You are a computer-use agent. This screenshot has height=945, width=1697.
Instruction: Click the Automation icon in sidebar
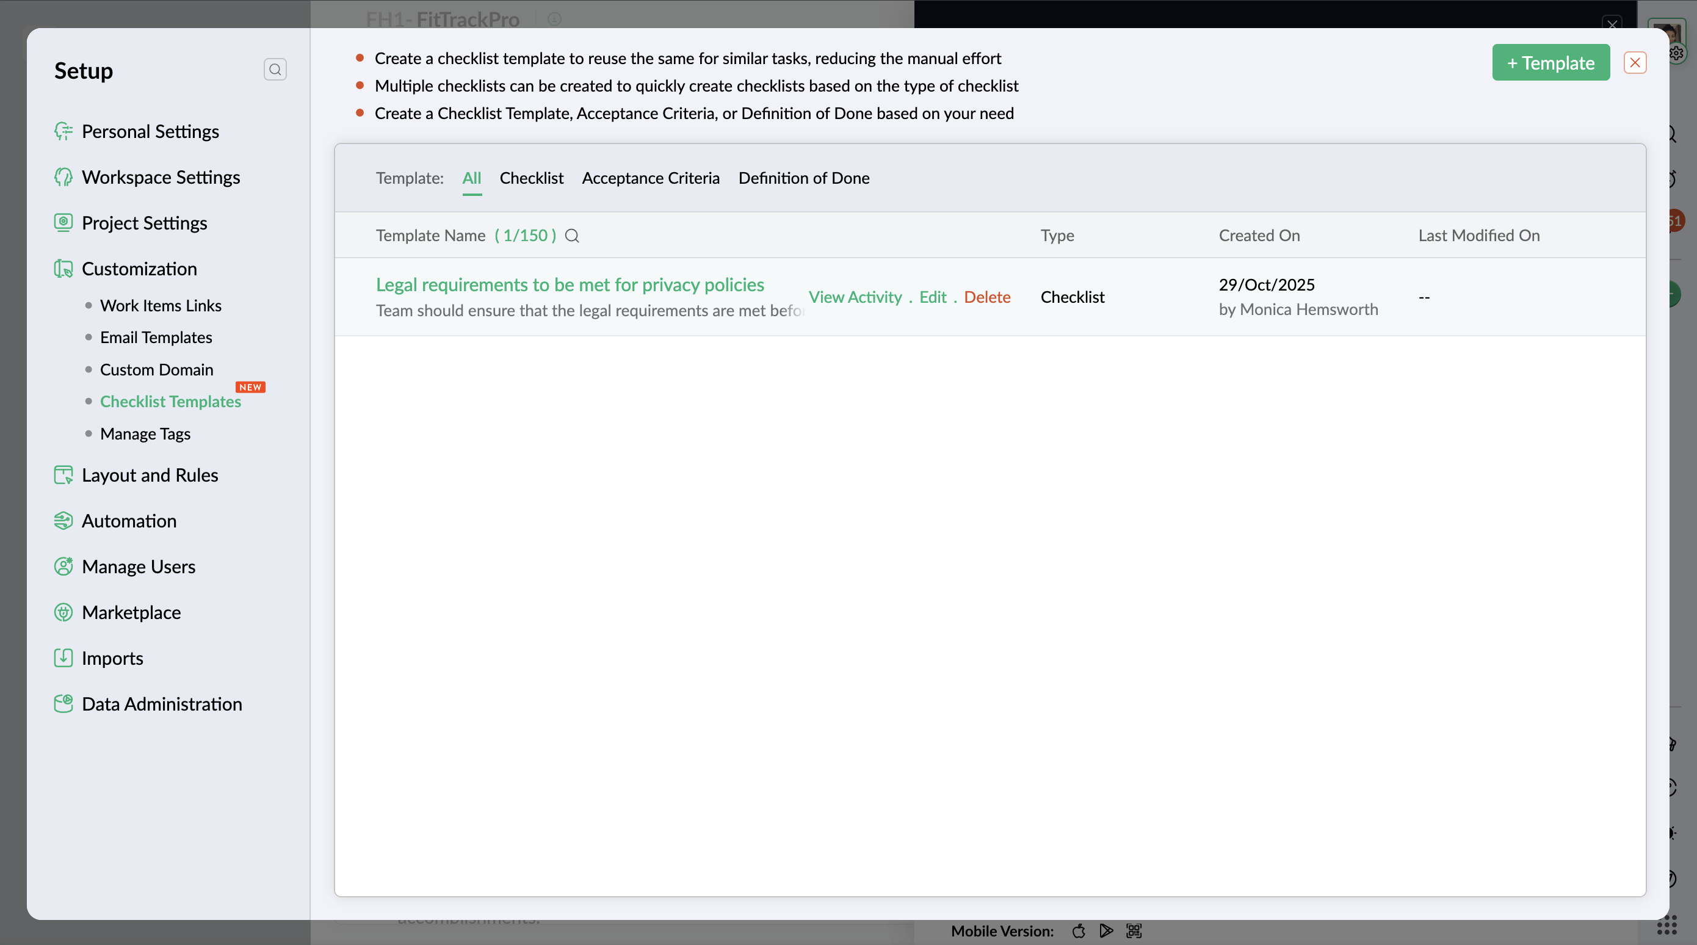pos(63,521)
